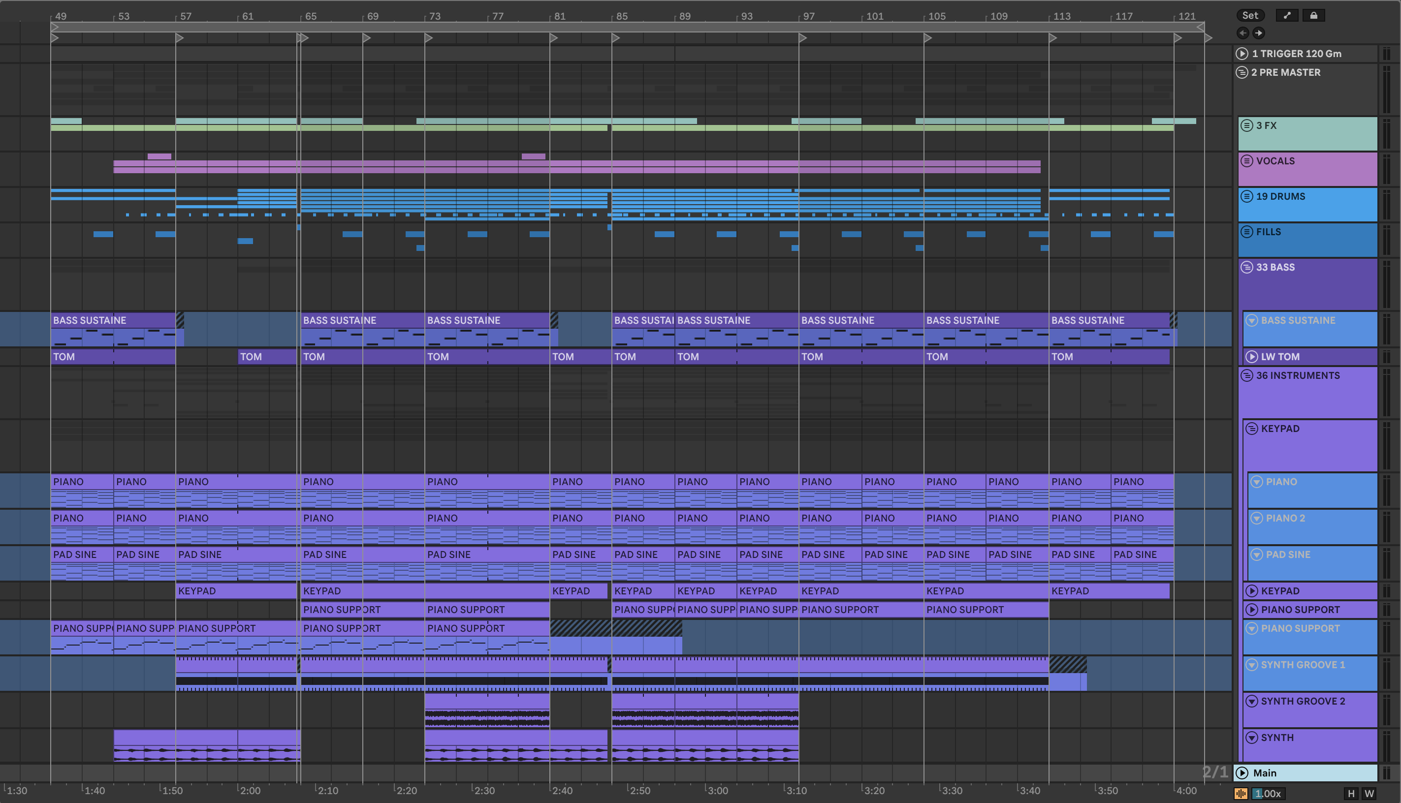Jump to next locator arrow
This screenshot has width=1401, height=803.
point(1258,33)
